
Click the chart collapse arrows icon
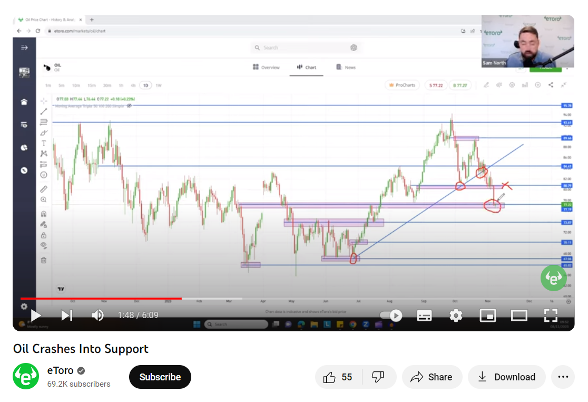(x=563, y=85)
